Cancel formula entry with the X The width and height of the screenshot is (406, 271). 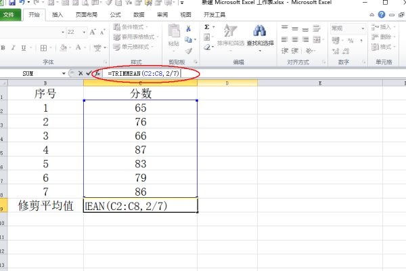[81, 73]
